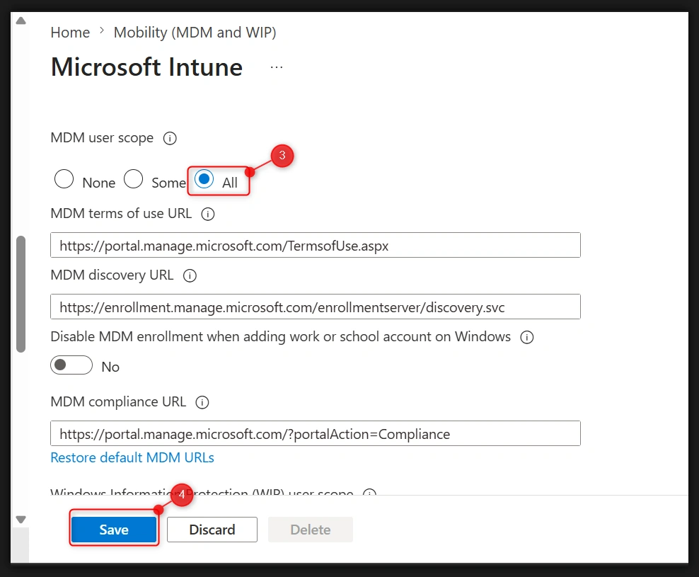Click the MDM discovery URL label
The height and width of the screenshot is (577, 699).
[112, 275]
